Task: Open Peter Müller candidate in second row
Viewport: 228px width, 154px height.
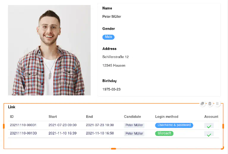Action: tap(134, 134)
